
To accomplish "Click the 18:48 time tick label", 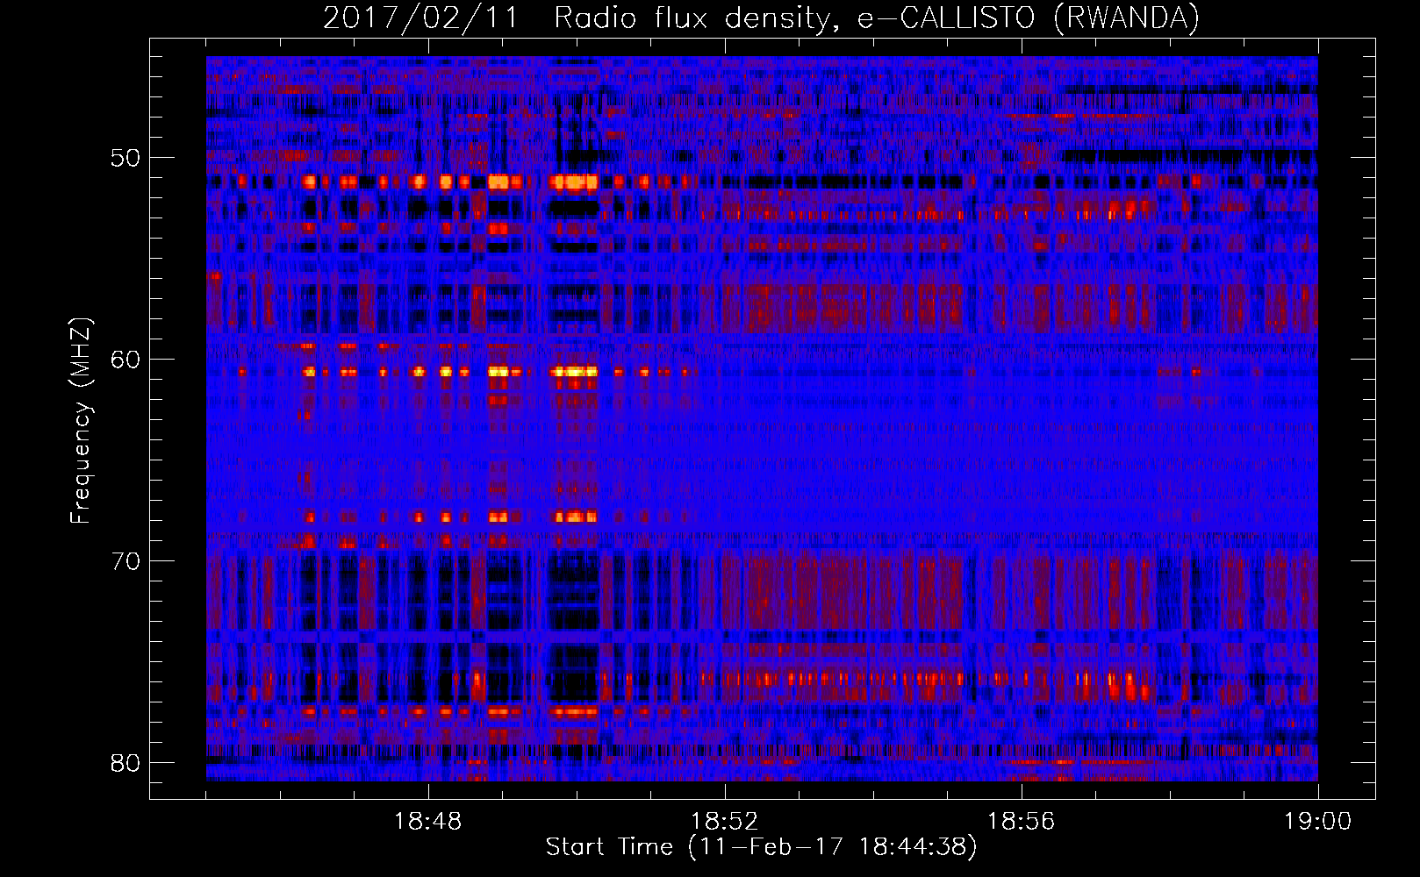I will 428,822.
